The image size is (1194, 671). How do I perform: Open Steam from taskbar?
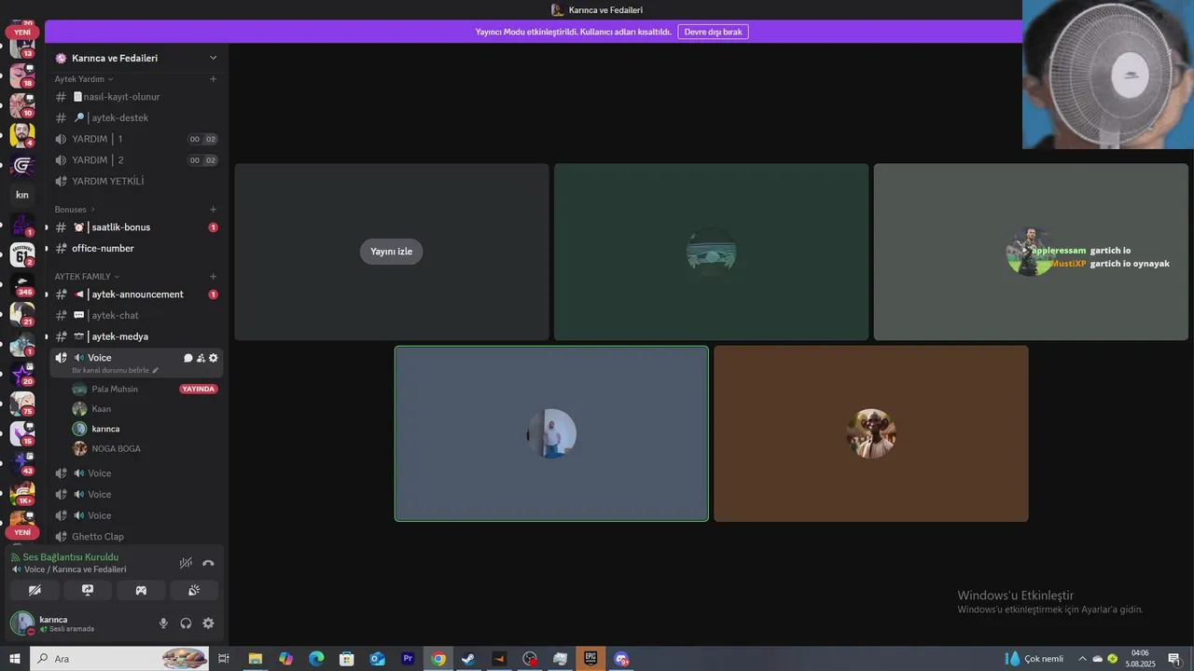click(468, 659)
